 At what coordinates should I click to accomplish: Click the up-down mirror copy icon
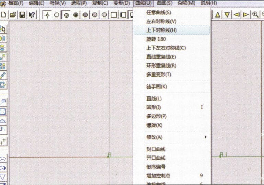(x=3, y=48)
